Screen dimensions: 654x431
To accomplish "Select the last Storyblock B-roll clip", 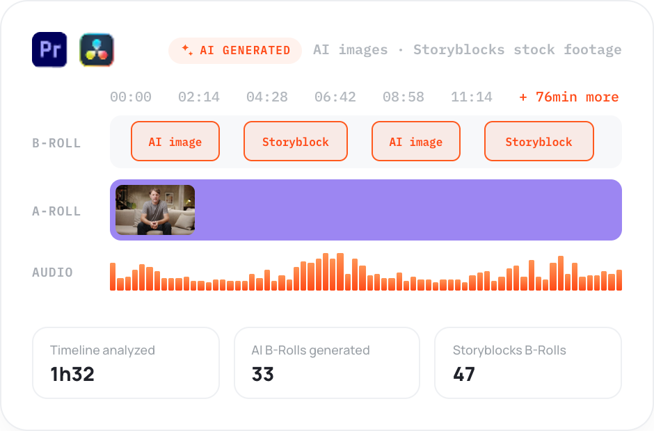I will (x=539, y=141).
